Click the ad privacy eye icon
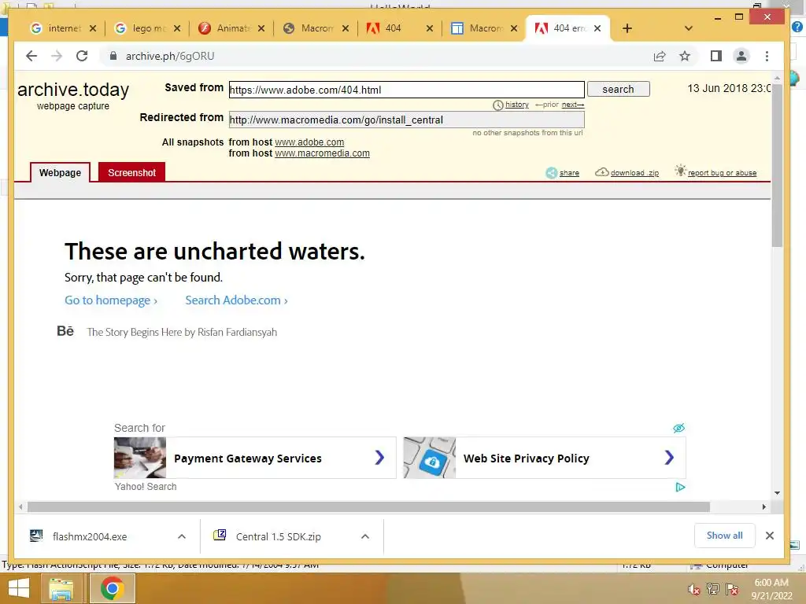This screenshot has height=604, width=806. pyautogui.click(x=679, y=428)
